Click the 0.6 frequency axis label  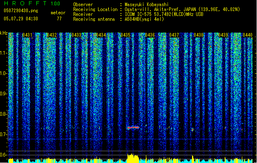coord(3,155)
